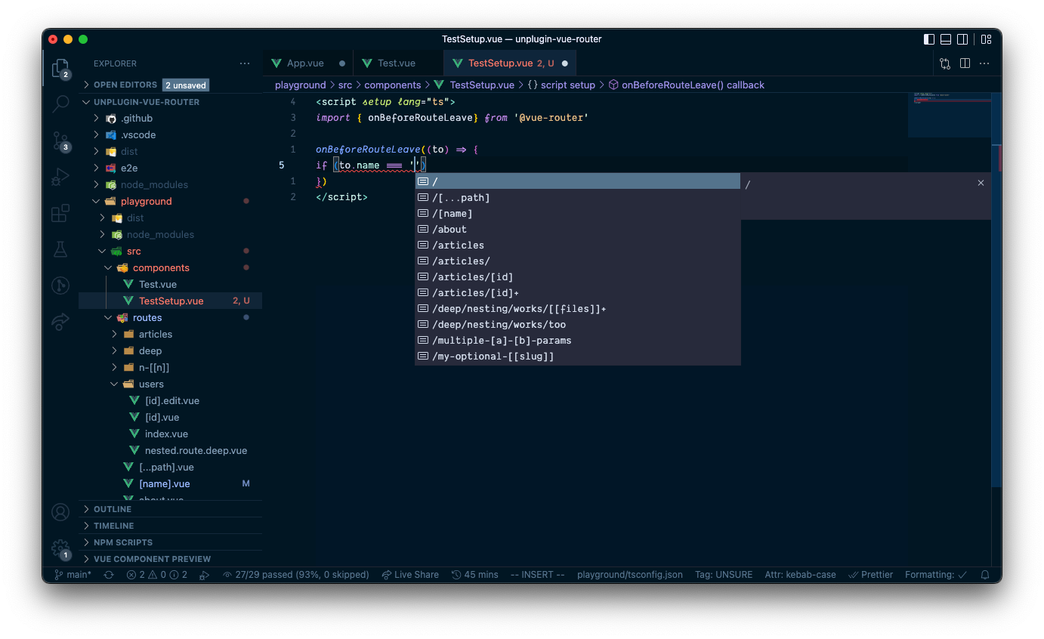The image size is (1044, 639).
Task: Click Tag: UNSURE status item
Action: click(724, 575)
